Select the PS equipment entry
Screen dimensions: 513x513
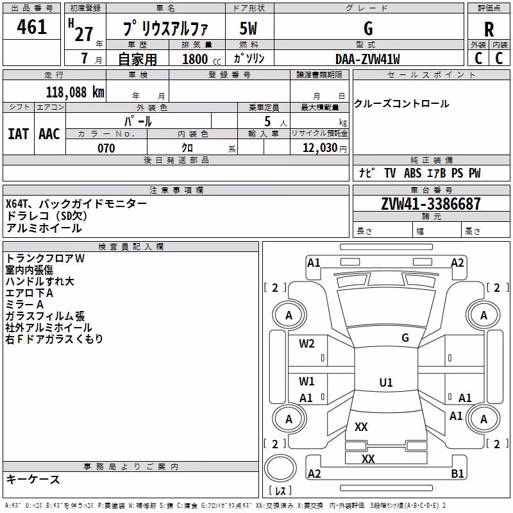457,172
